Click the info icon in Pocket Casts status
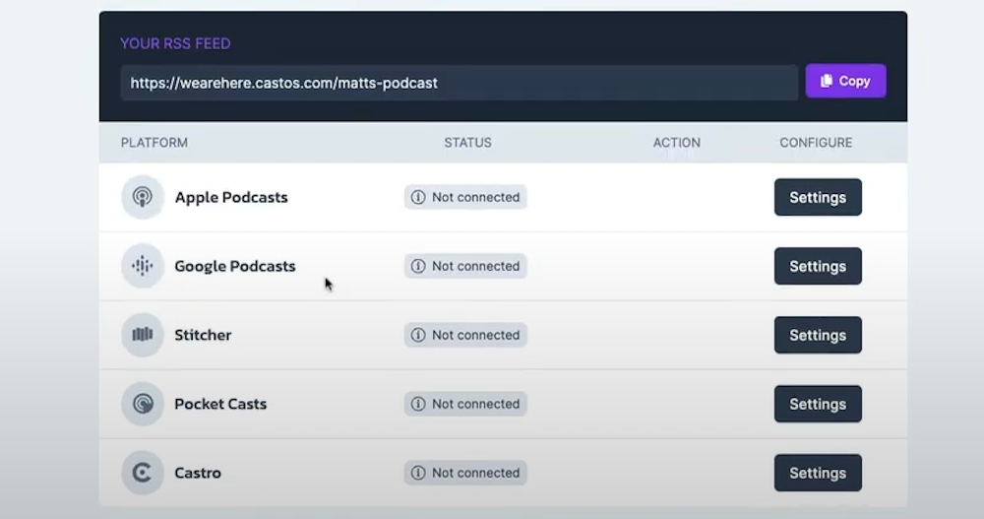 pos(418,404)
